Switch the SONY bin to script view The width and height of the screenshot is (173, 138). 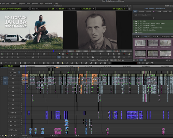click(x=145, y=60)
